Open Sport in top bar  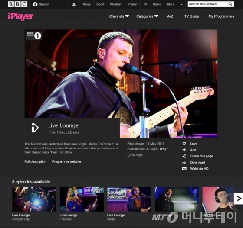pos(100,4)
